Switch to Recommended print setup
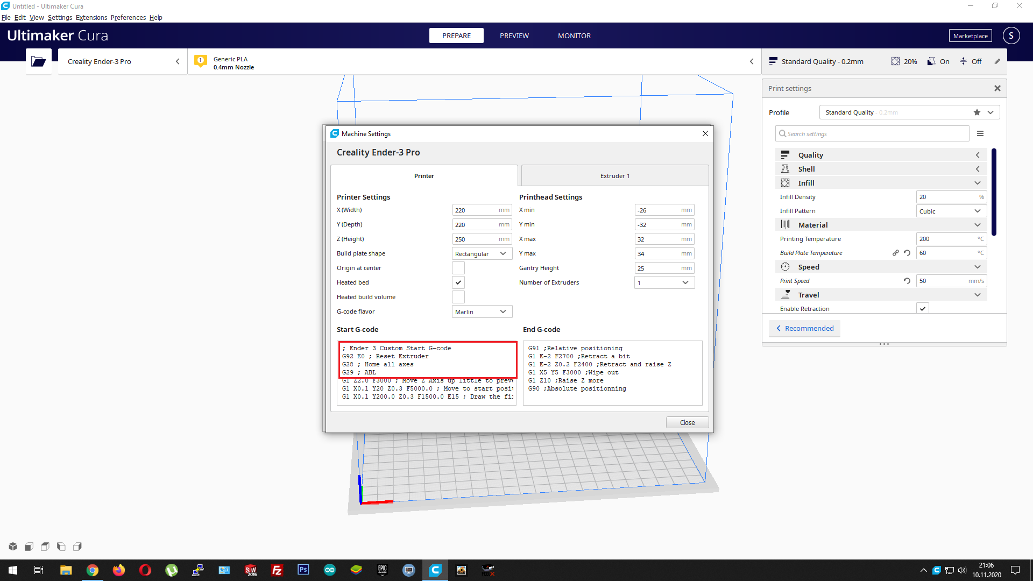The image size is (1033, 581). tap(804, 328)
